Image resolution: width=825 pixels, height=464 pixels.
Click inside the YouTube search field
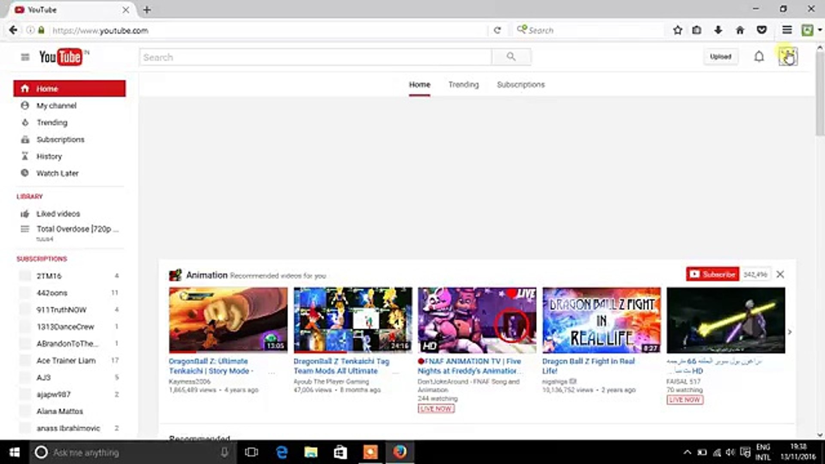314,57
